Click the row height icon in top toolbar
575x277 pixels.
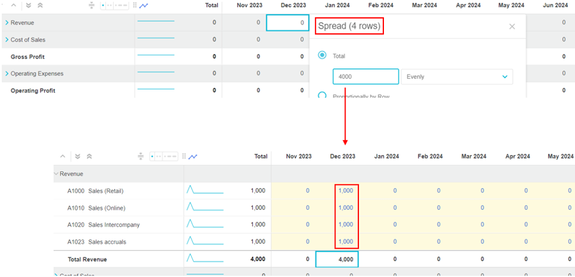(x=91, y=5)
